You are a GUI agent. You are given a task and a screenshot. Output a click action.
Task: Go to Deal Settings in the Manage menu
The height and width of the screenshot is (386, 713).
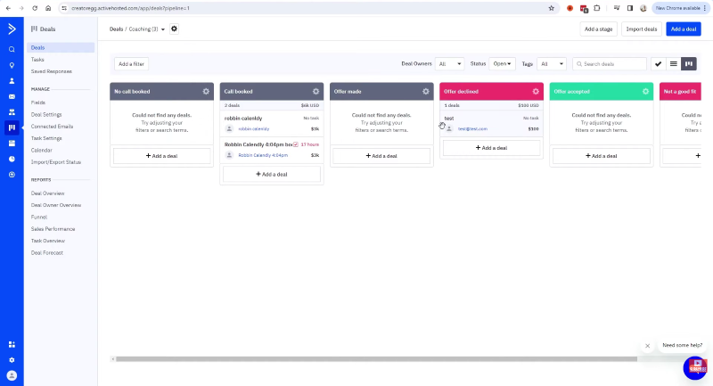tap(46, 114)
